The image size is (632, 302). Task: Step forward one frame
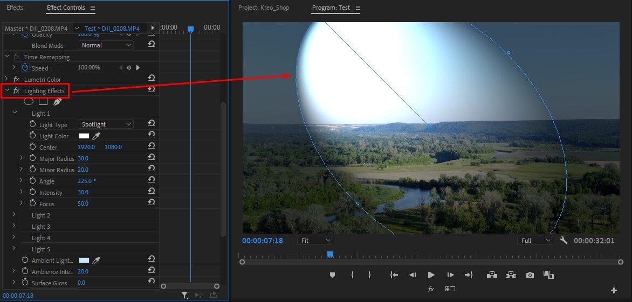[451, 275]
